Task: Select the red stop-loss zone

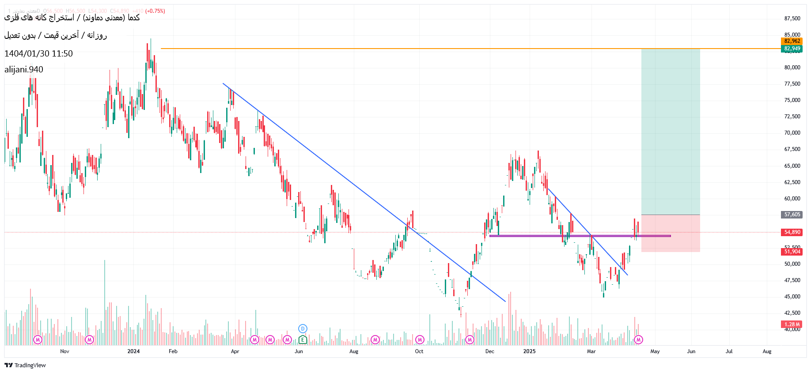Action: pyautogui.click(x=671, y=233)
